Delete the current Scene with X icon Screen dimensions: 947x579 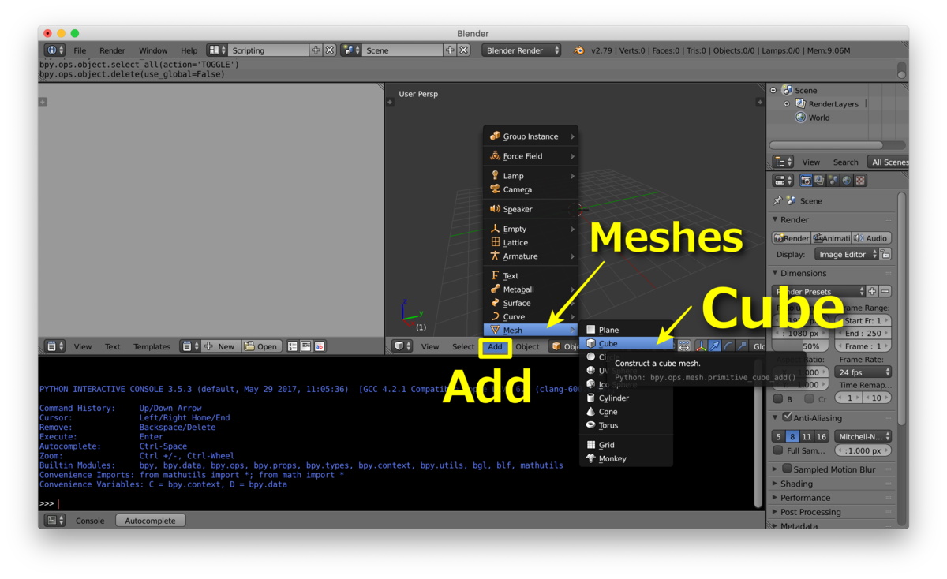coord(464,50)
